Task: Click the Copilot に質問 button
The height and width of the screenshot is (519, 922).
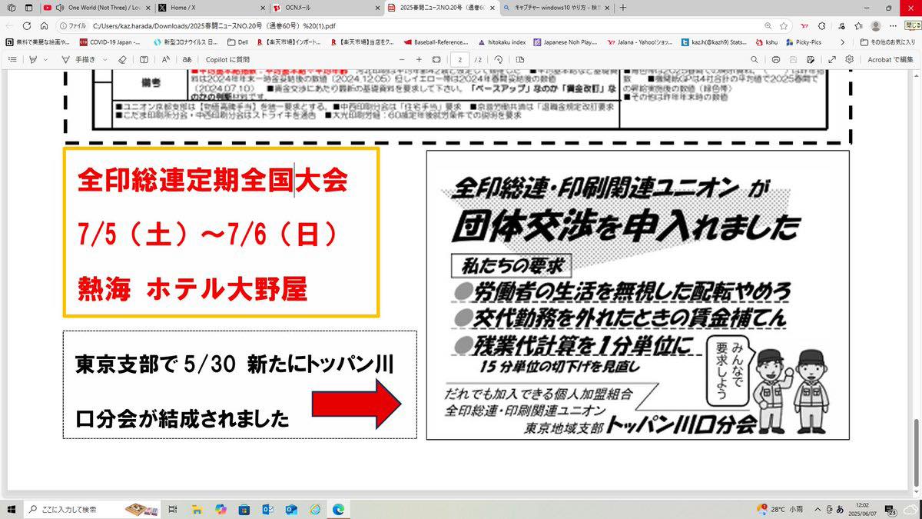Action: [x=227, y=59]
